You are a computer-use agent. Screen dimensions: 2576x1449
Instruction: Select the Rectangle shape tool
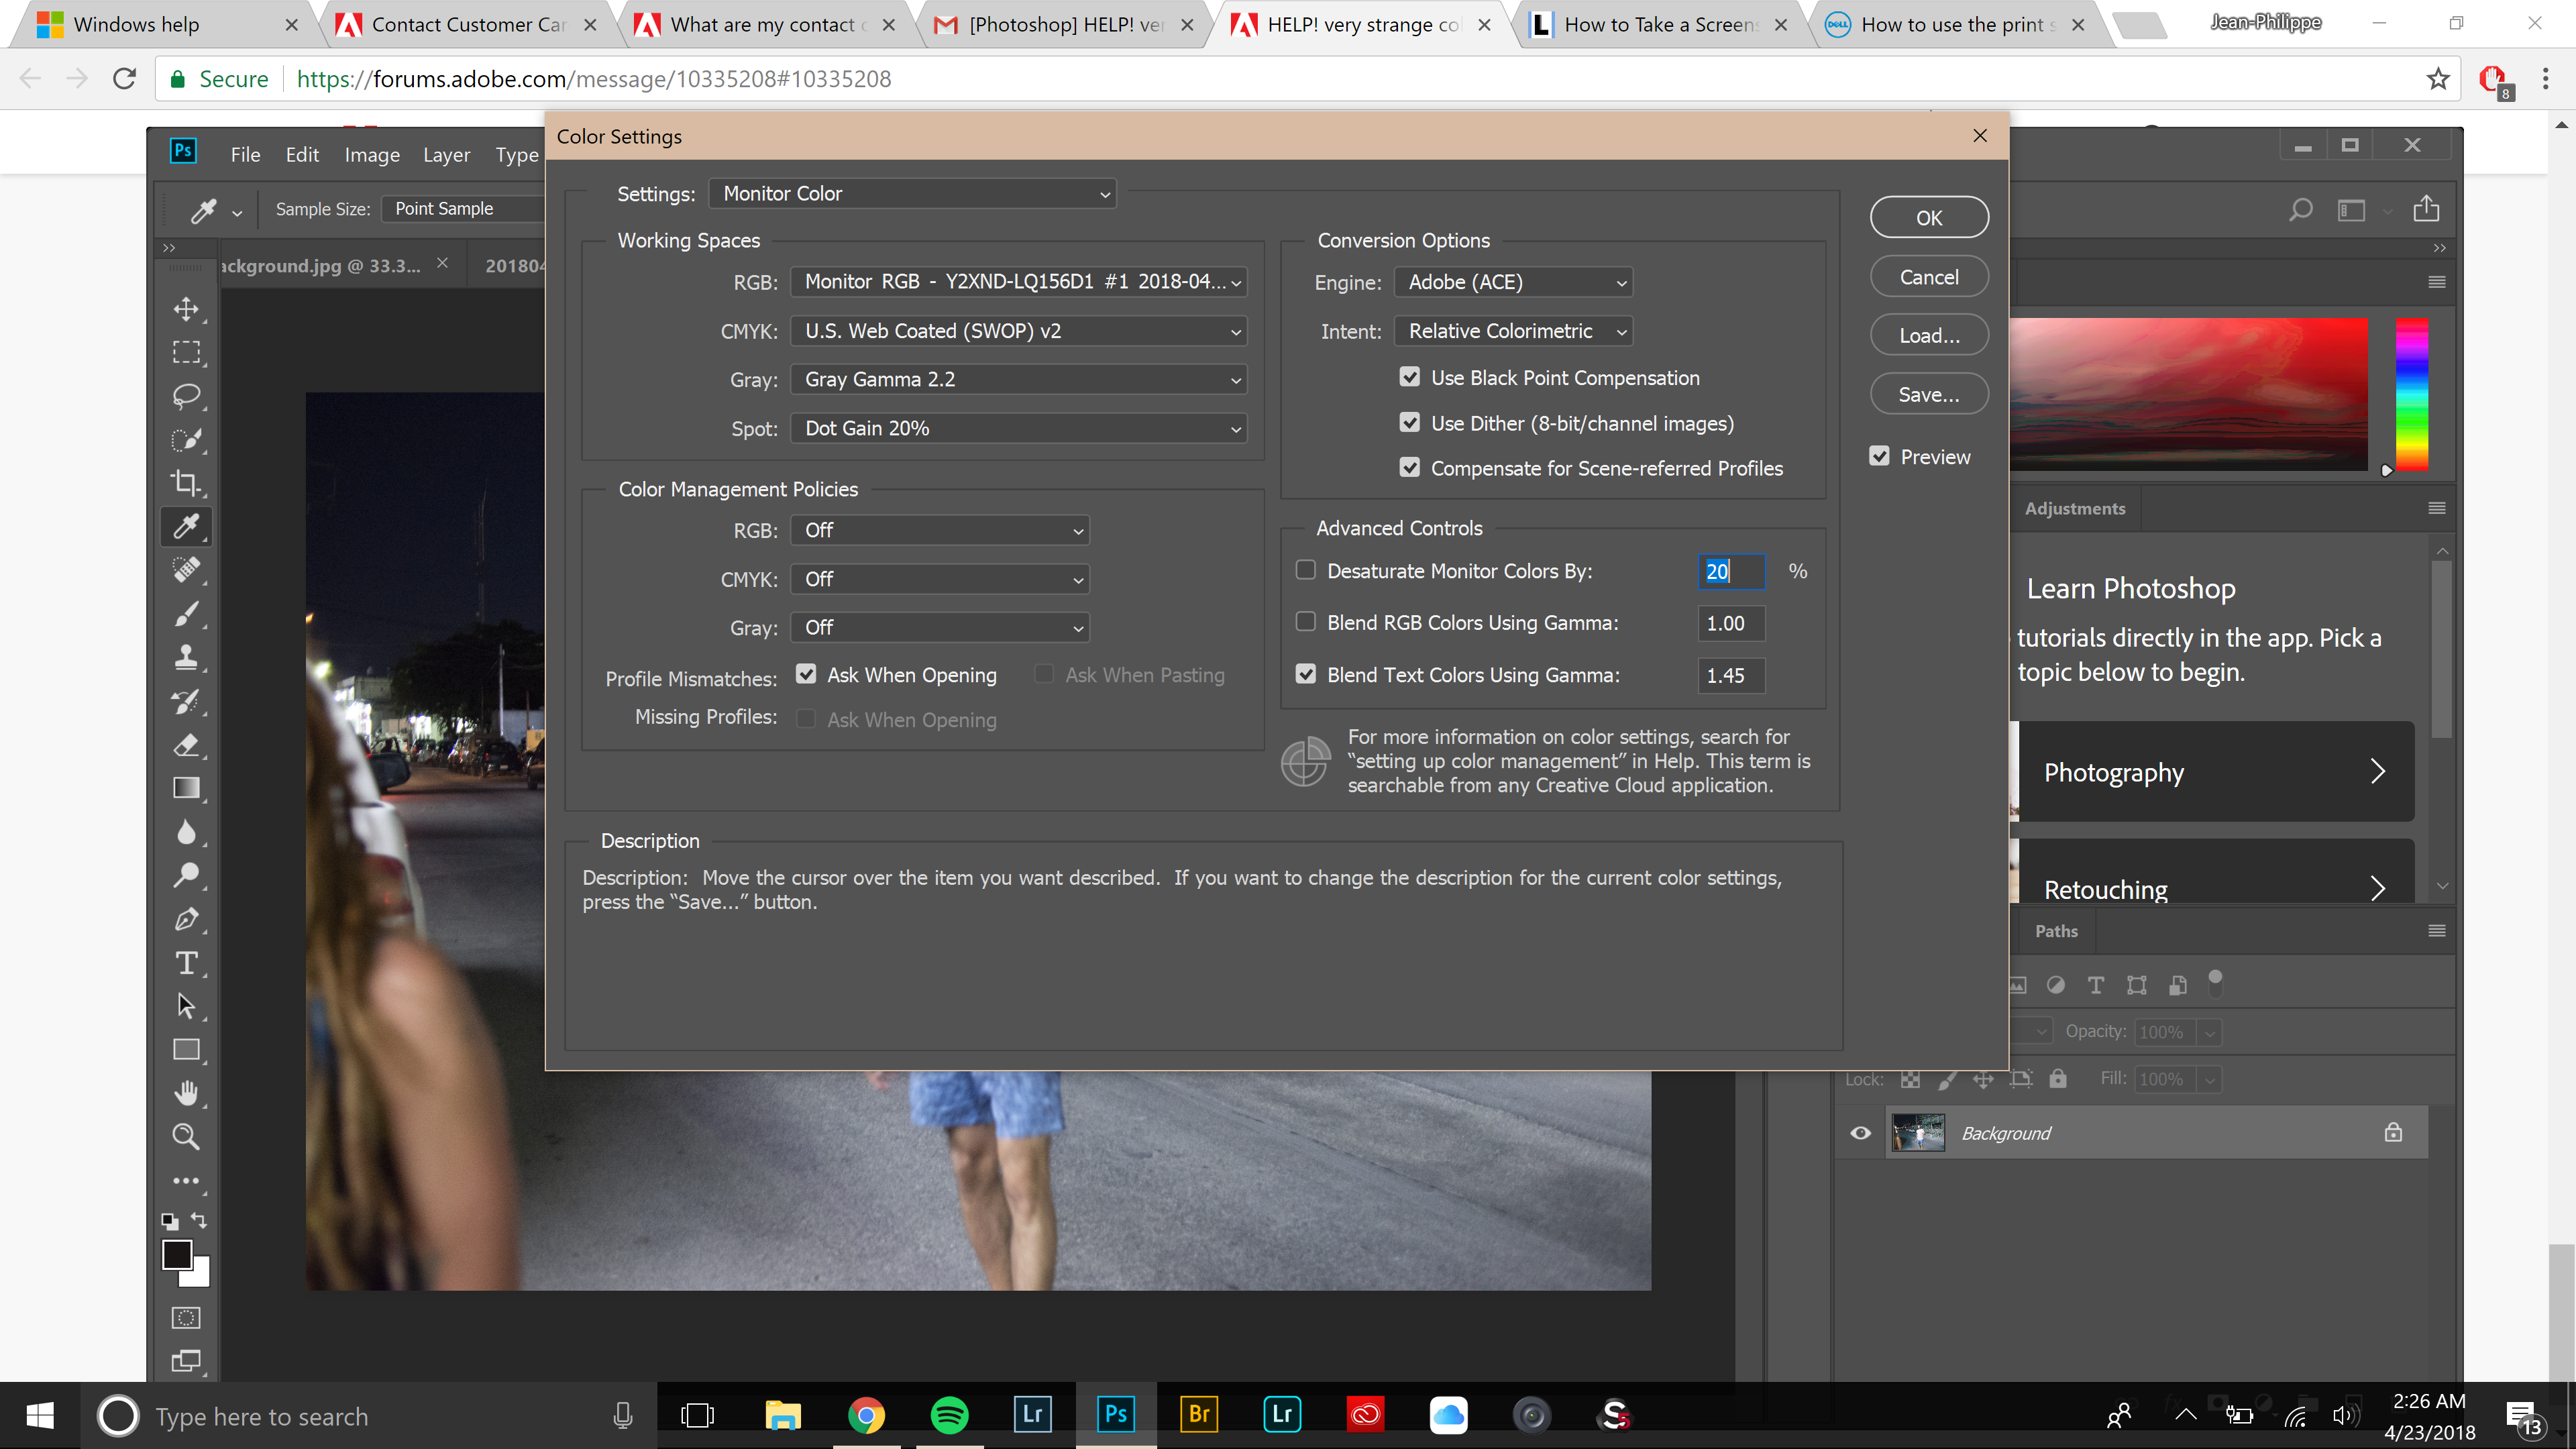coord(186,1050)
